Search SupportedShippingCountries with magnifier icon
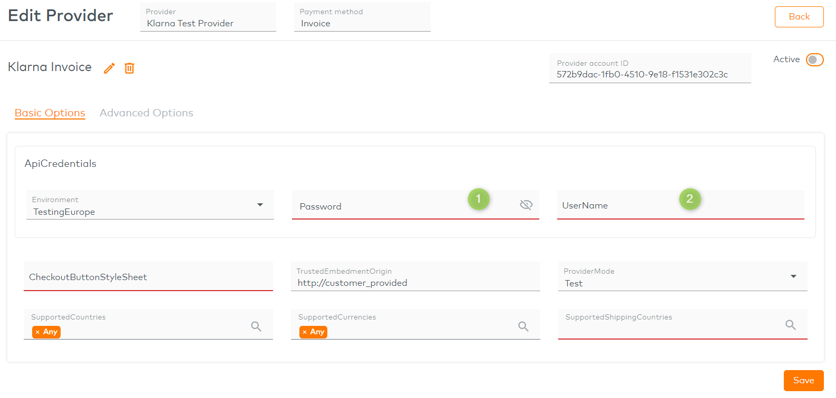836x398 pixels. pos(791,325)
